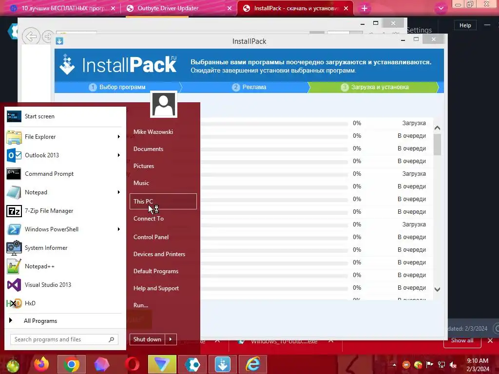The height and width of the screenshot is (374, 499).
Task: Click the Shut down button
Action: [x=147, y=339]
